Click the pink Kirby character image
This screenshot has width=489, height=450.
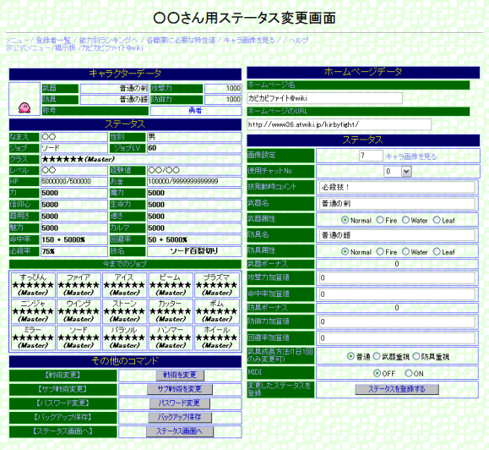24,107
